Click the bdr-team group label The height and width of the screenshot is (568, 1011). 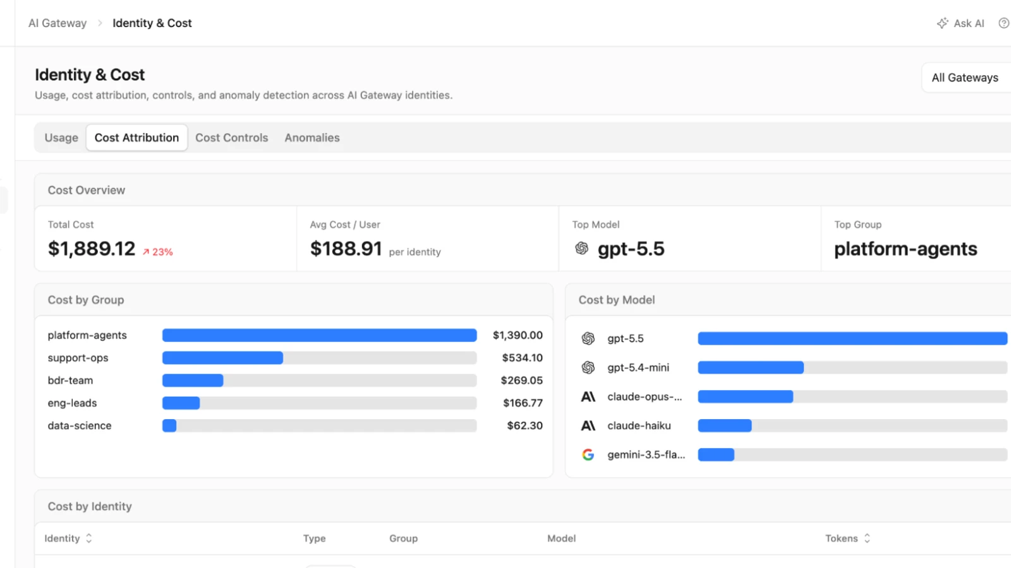pos(70,381)
